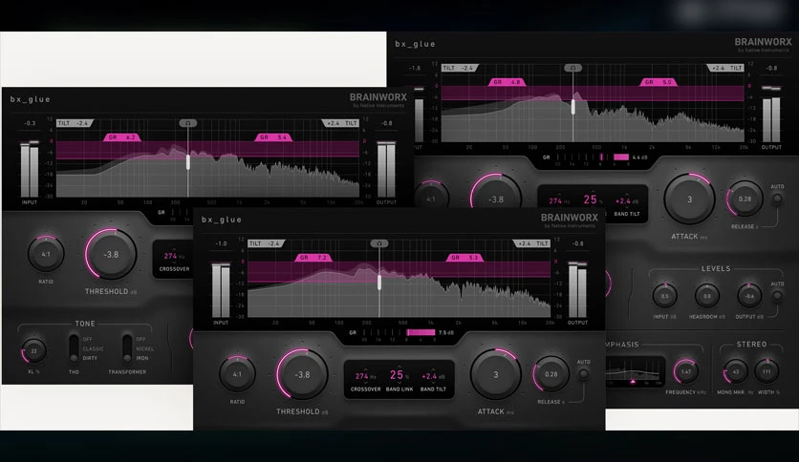Toggle the AUTO button in the LEVELS section
The image size is (799, 462).
click(x=777, y=295)
